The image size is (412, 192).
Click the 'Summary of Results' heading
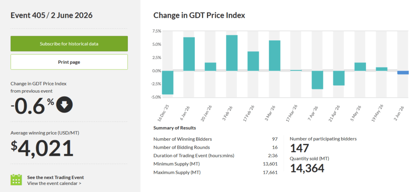[x=175, y=128]
